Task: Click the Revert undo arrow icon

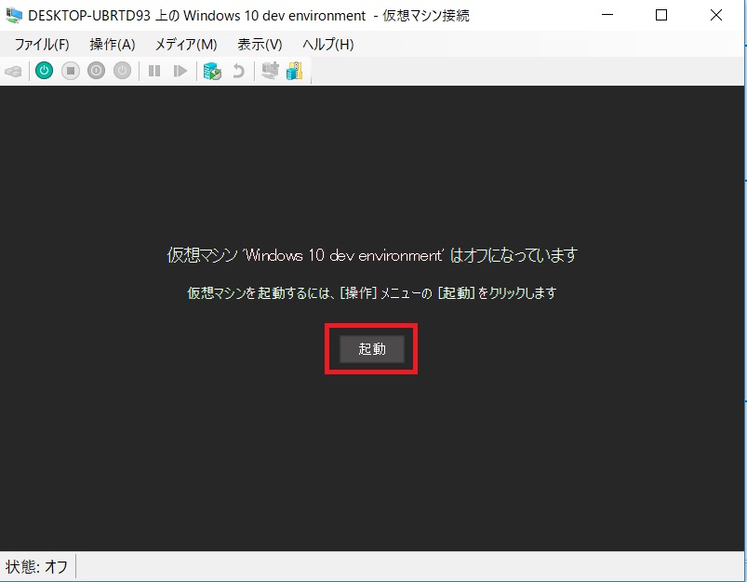Action: coord(238,71)
